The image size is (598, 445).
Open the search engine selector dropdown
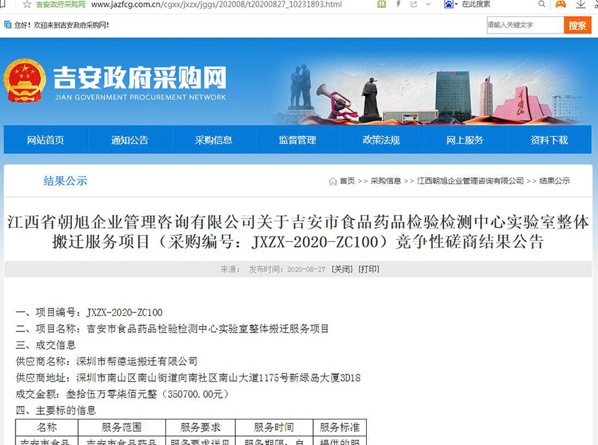click(456, 5)
